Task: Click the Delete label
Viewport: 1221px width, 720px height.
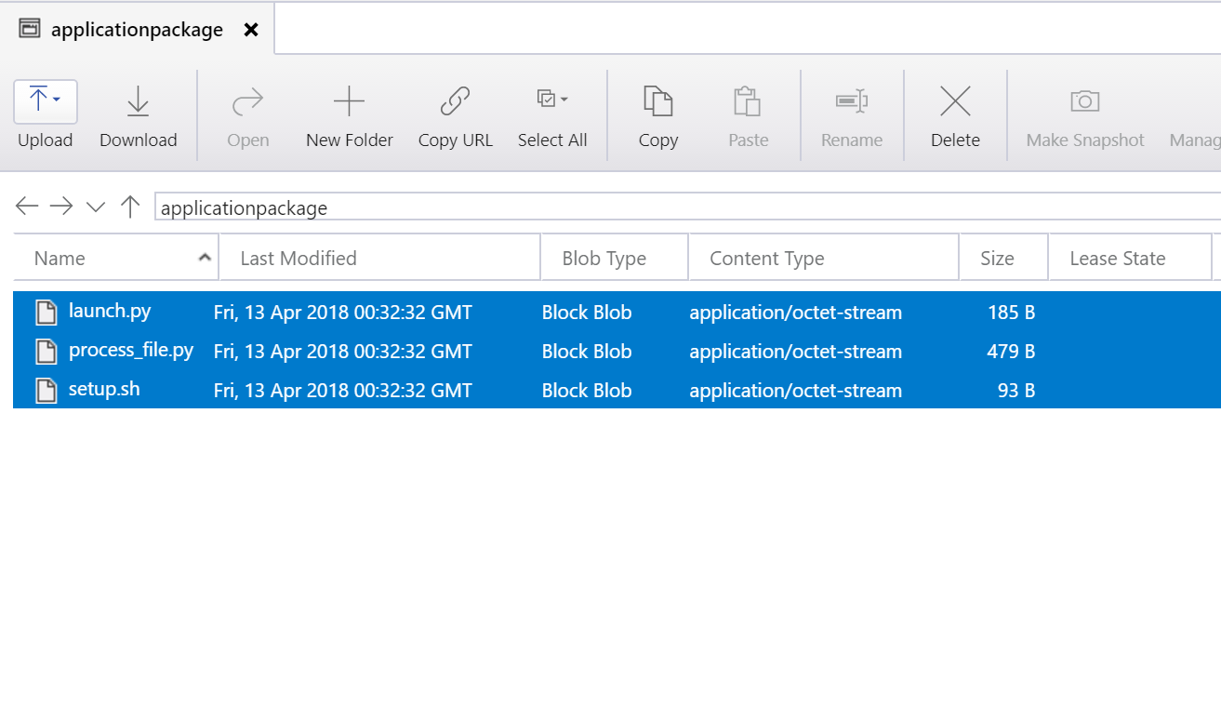Action: 955,140
